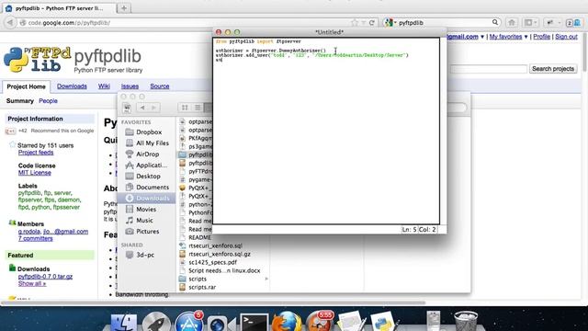Open Pictures in Finder sidebar
The width and height of the screenshot is (588, 331).
[x=147, y=231]
